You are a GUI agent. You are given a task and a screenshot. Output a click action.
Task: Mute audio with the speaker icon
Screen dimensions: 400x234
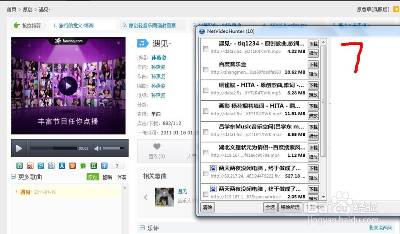coord(98,148)
